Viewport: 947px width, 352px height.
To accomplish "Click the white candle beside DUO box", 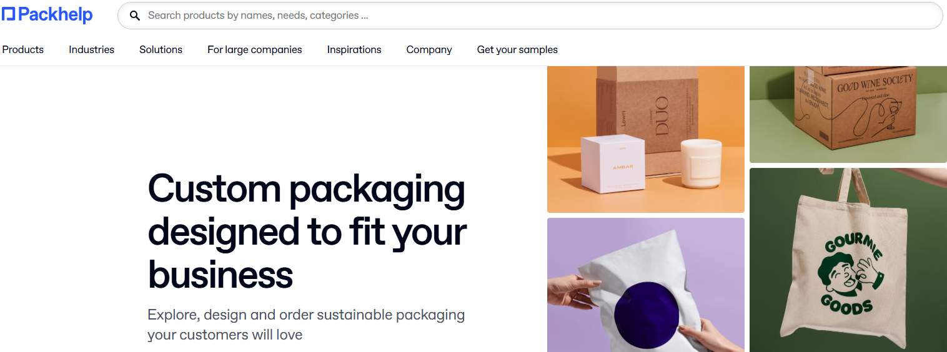I will point(700,162).
